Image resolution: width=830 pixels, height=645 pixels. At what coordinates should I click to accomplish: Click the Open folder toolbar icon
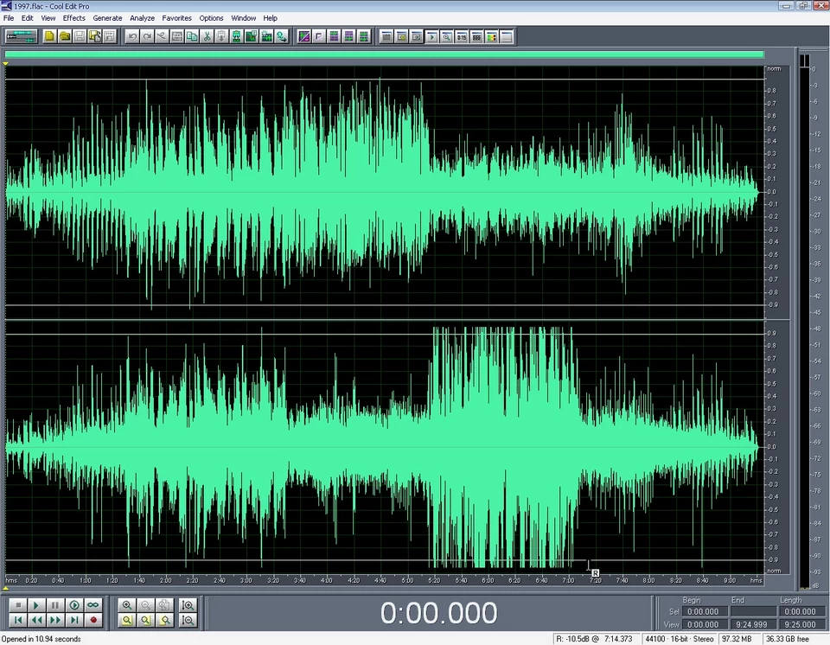[65, 36]
